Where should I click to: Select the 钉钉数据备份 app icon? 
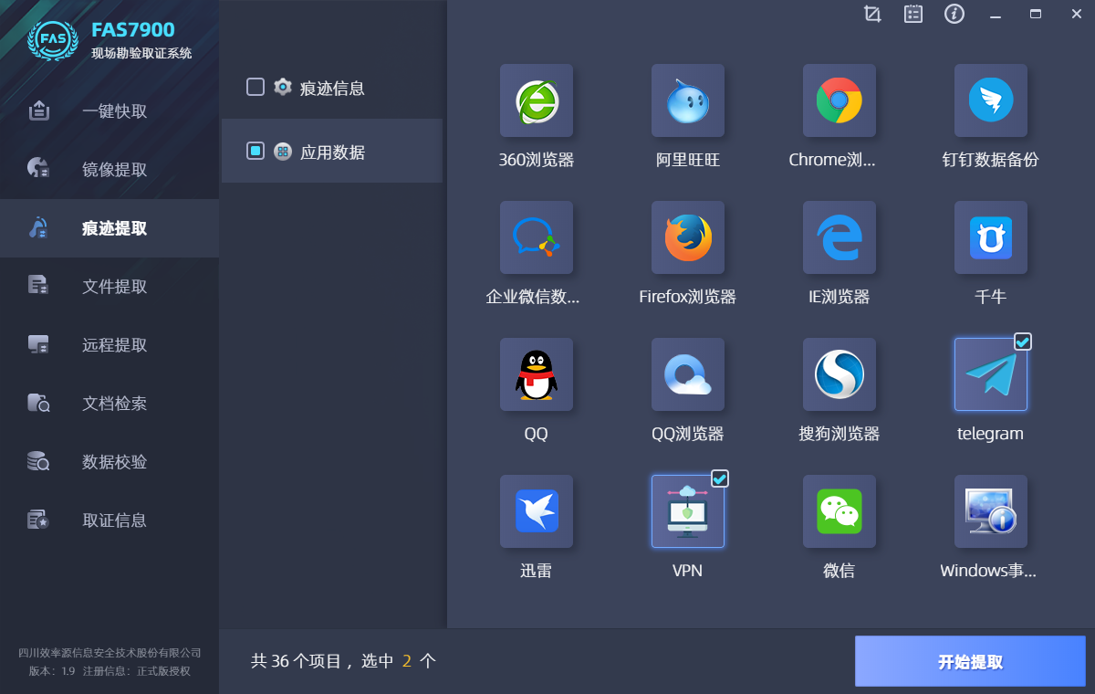click(991, 100)
